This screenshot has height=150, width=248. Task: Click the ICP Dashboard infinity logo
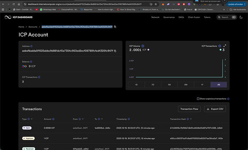point(8,17)
